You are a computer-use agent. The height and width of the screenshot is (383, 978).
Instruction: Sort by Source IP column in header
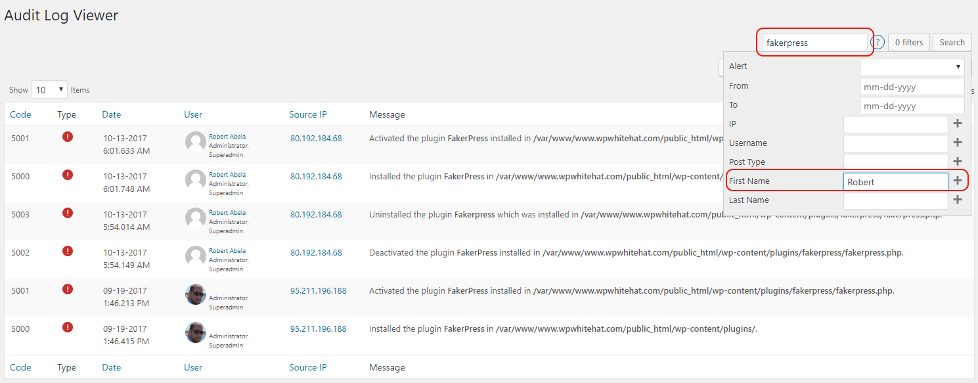(x=307, y=114)
